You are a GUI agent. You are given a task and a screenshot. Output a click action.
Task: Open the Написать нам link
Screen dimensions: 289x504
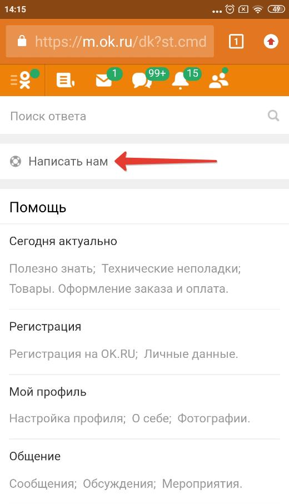pyautogui.click(x=68, y=161)
